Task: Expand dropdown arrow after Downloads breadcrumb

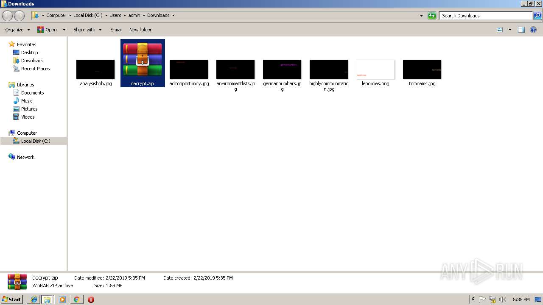Action: (173, 15)
